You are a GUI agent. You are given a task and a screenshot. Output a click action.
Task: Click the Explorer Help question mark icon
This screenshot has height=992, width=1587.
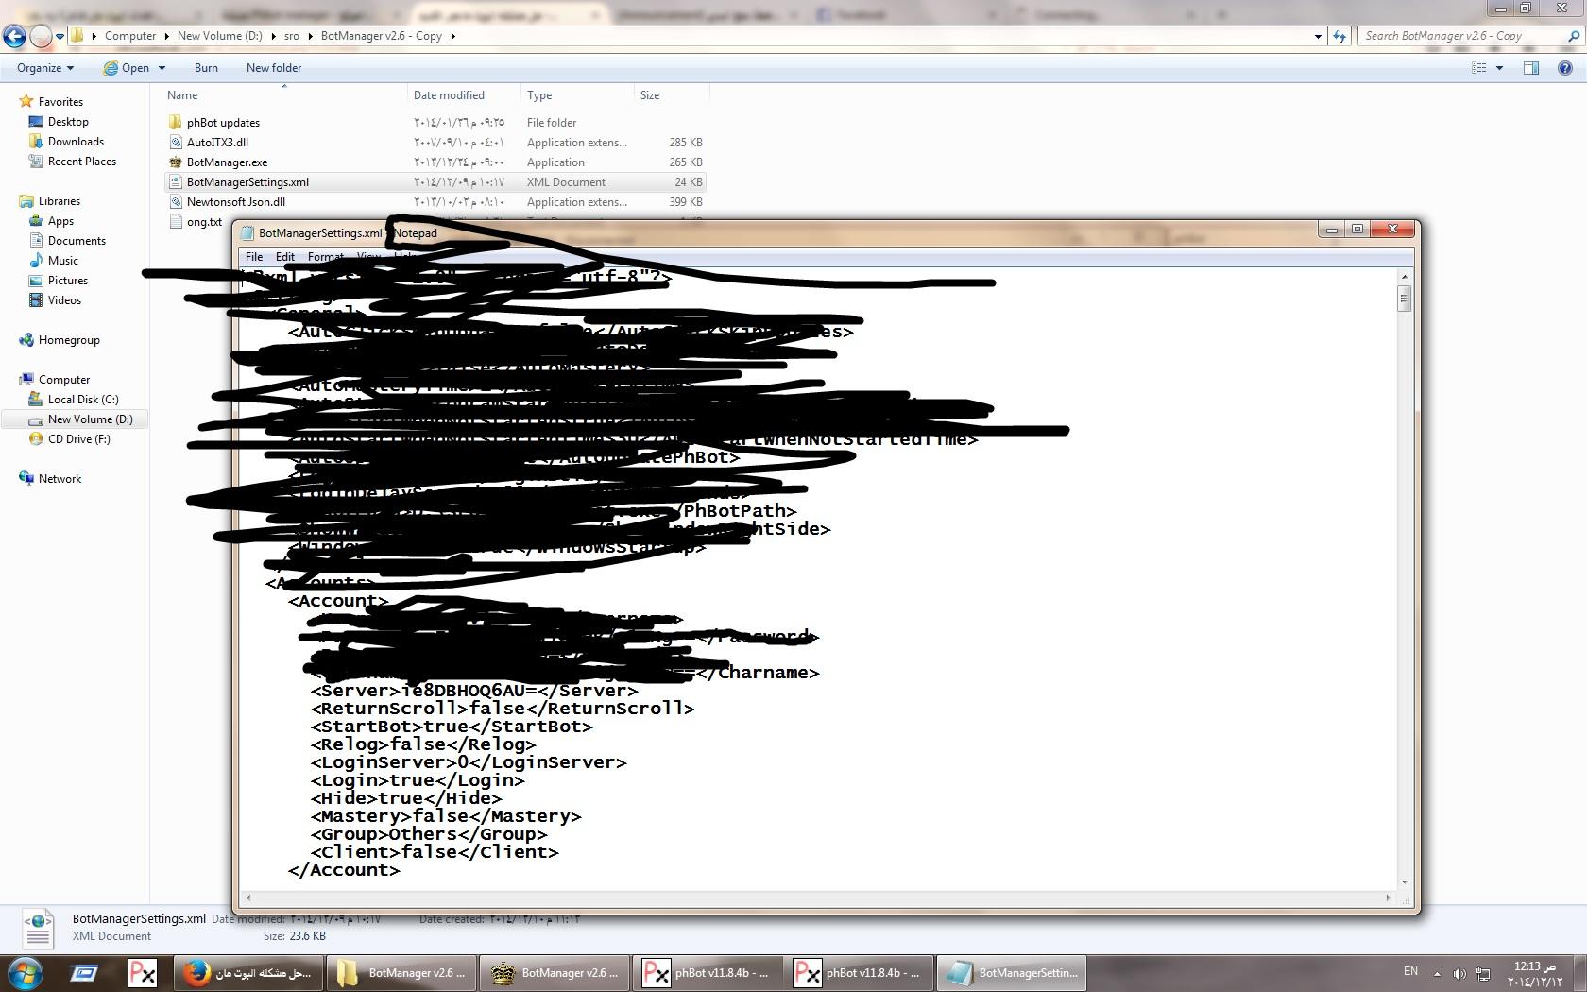pos(1565,68)
